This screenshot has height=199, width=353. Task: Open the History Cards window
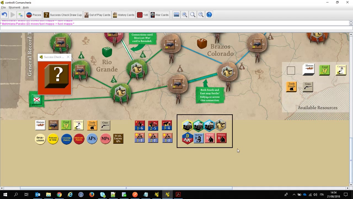pos(123,15)
